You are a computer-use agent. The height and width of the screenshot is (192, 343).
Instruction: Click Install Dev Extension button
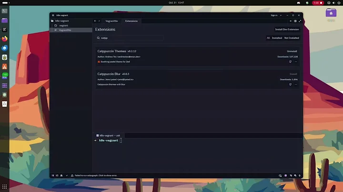coord(287,29)
